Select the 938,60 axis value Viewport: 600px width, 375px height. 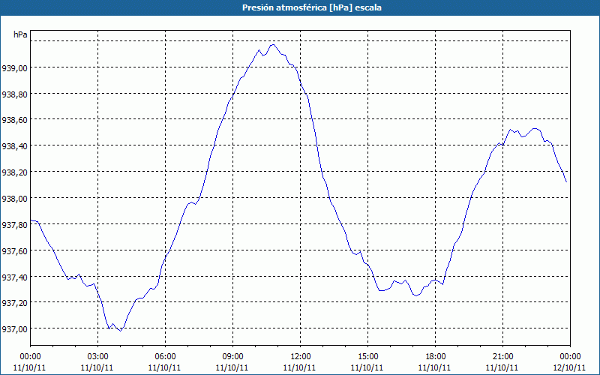[15, 120]
